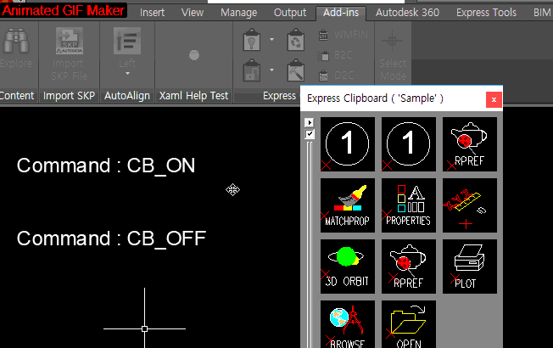The height and width of the screenshot is (348, 553).
Task: Close the Express Clipboard palette
Action: (494, 99)
